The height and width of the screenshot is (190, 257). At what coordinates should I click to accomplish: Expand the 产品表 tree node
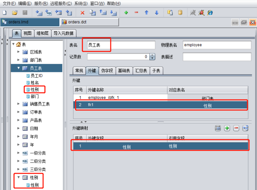[18, 120]
